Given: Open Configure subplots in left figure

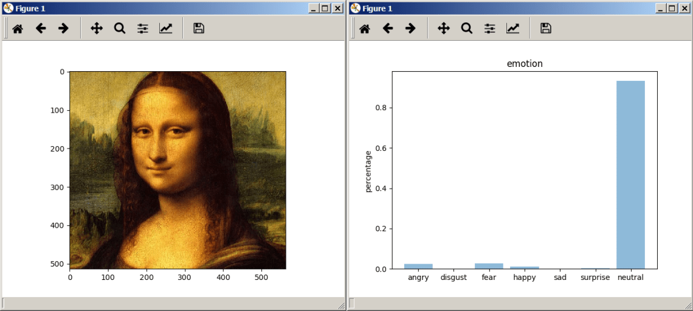Looking at the screenshot, I should [142, 29].
